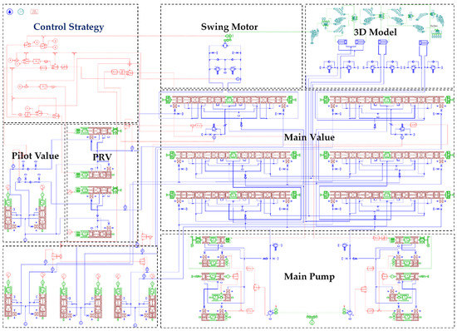Select the teal circular icon beside droplet
Image resolution: width=457 pixels, height=331 pixels.
point(21,12)
